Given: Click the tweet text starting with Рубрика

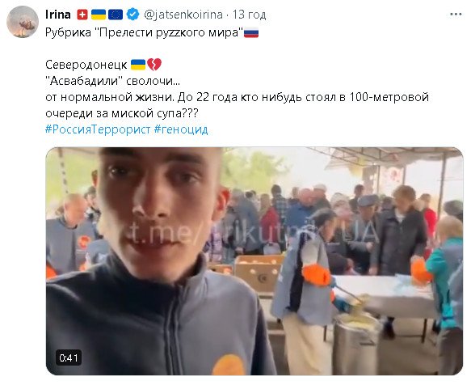Looking at the screenshot, I should point(144,32).
